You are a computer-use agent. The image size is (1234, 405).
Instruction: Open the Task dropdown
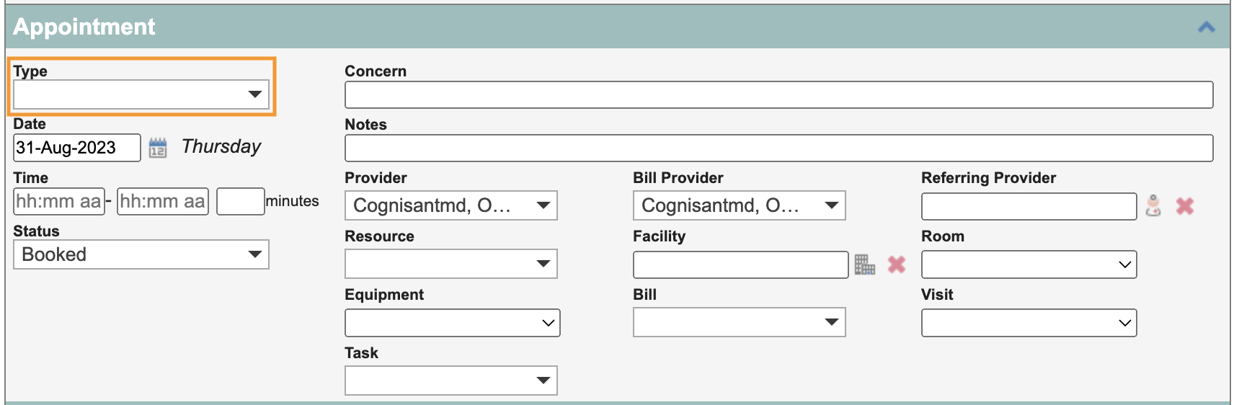(451, 380)
